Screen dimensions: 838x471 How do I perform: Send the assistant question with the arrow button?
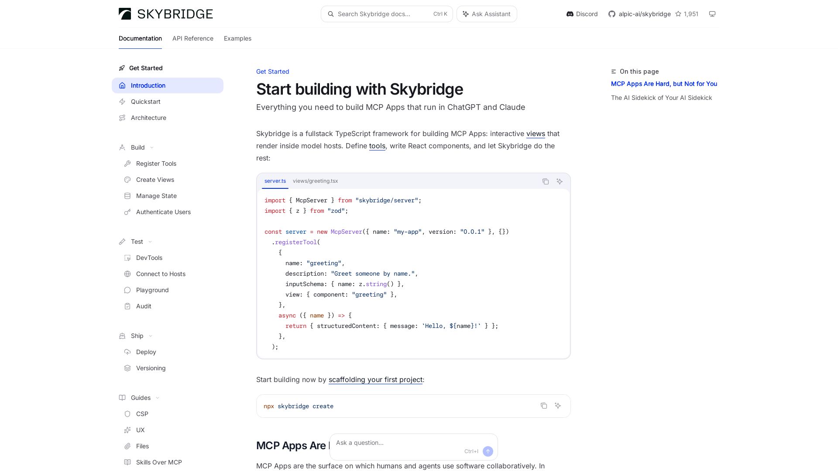[x=488, y=451]
